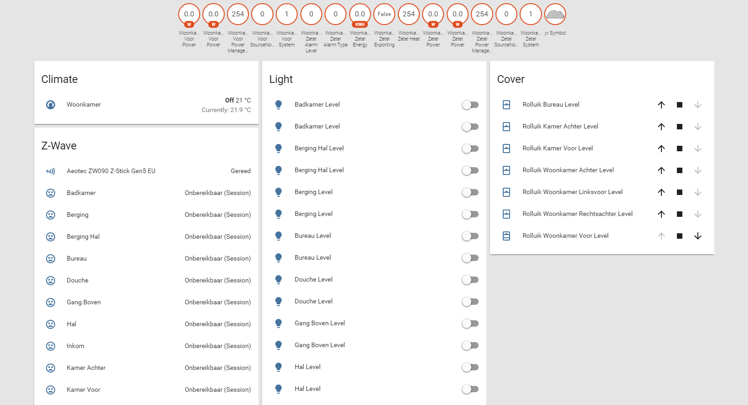Screen dimensions: 748x405
Task: Click the Aeotec Z-Stick Z-Wave icon
Action: click(51, 171)
